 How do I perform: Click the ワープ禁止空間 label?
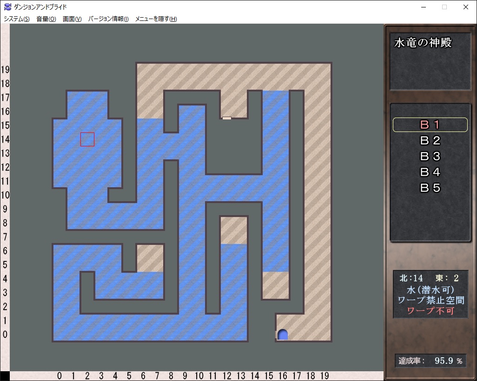431,300
